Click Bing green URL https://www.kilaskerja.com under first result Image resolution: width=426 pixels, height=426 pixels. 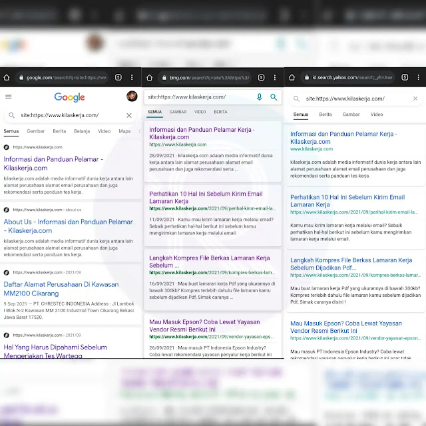(x=178, y=144)
